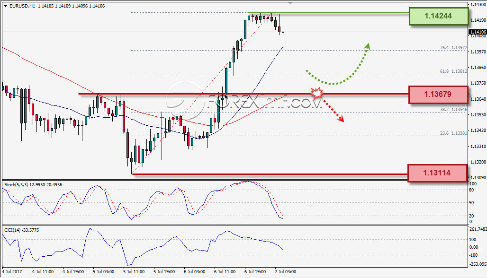Click the 7 Jul 03:00 time label
Screen dimensions: 487x278
pos(286,272)
